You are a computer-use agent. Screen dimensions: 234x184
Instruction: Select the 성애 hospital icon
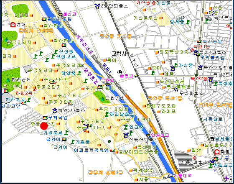13,25
